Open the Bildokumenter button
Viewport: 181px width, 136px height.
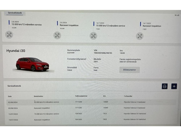(x=129, y=70)
